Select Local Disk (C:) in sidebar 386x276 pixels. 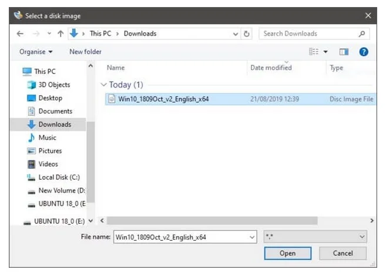[59, 177]
